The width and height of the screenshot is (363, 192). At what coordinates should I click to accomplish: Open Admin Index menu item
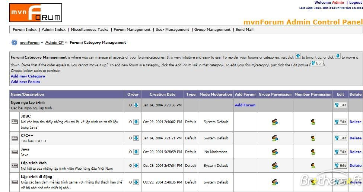54,30
